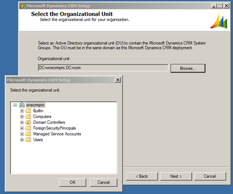233x194 pixels.
Task: Click 'Select the organizational unit.' dialog text
Action: pyautogui.click(x=35, y=90)
